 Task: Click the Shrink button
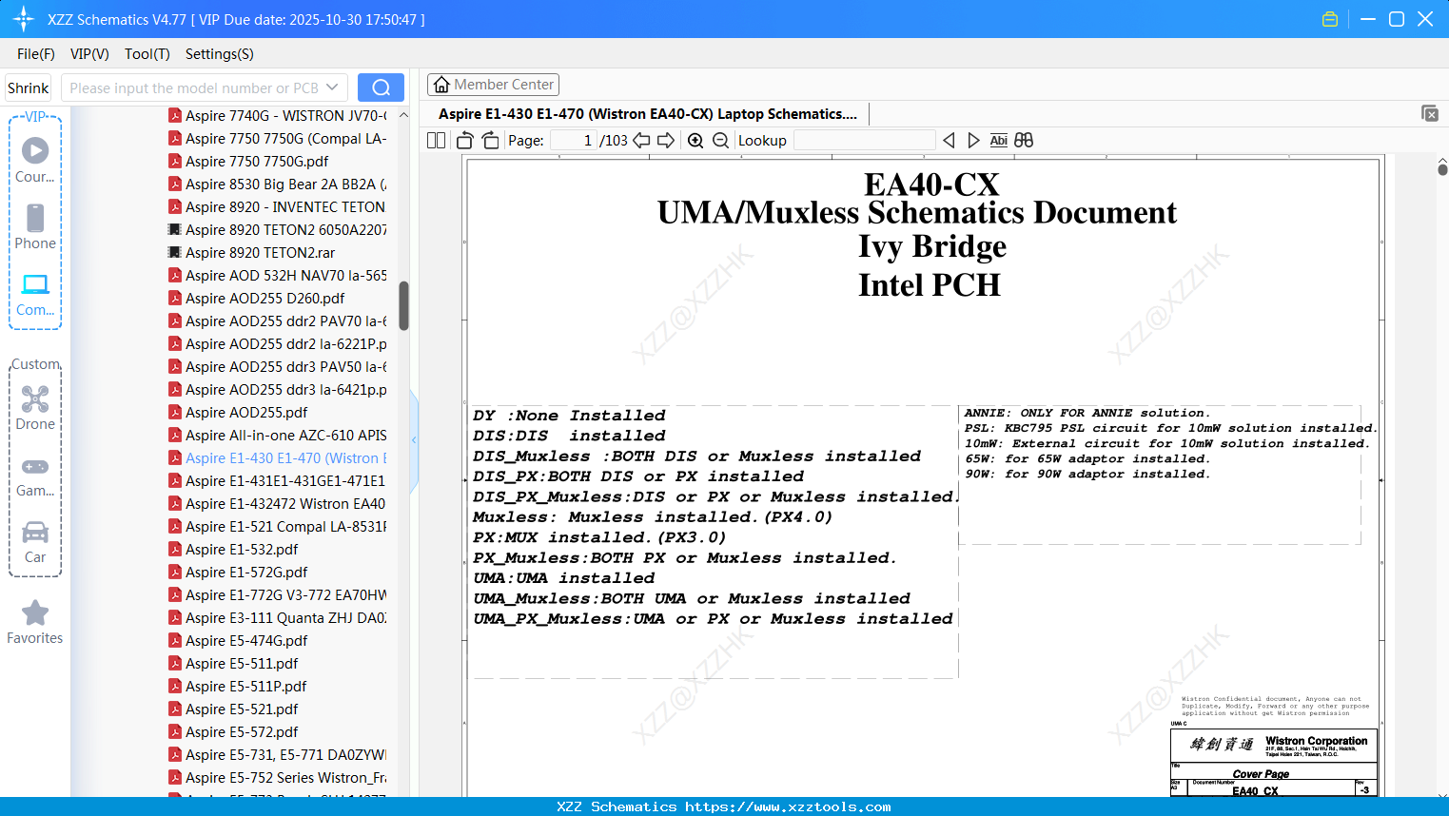(x=29, y=87)
